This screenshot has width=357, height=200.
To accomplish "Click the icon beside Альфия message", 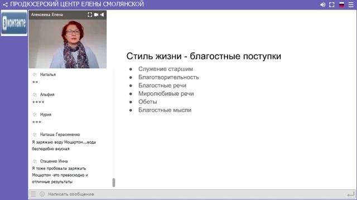I will (35, 94).
